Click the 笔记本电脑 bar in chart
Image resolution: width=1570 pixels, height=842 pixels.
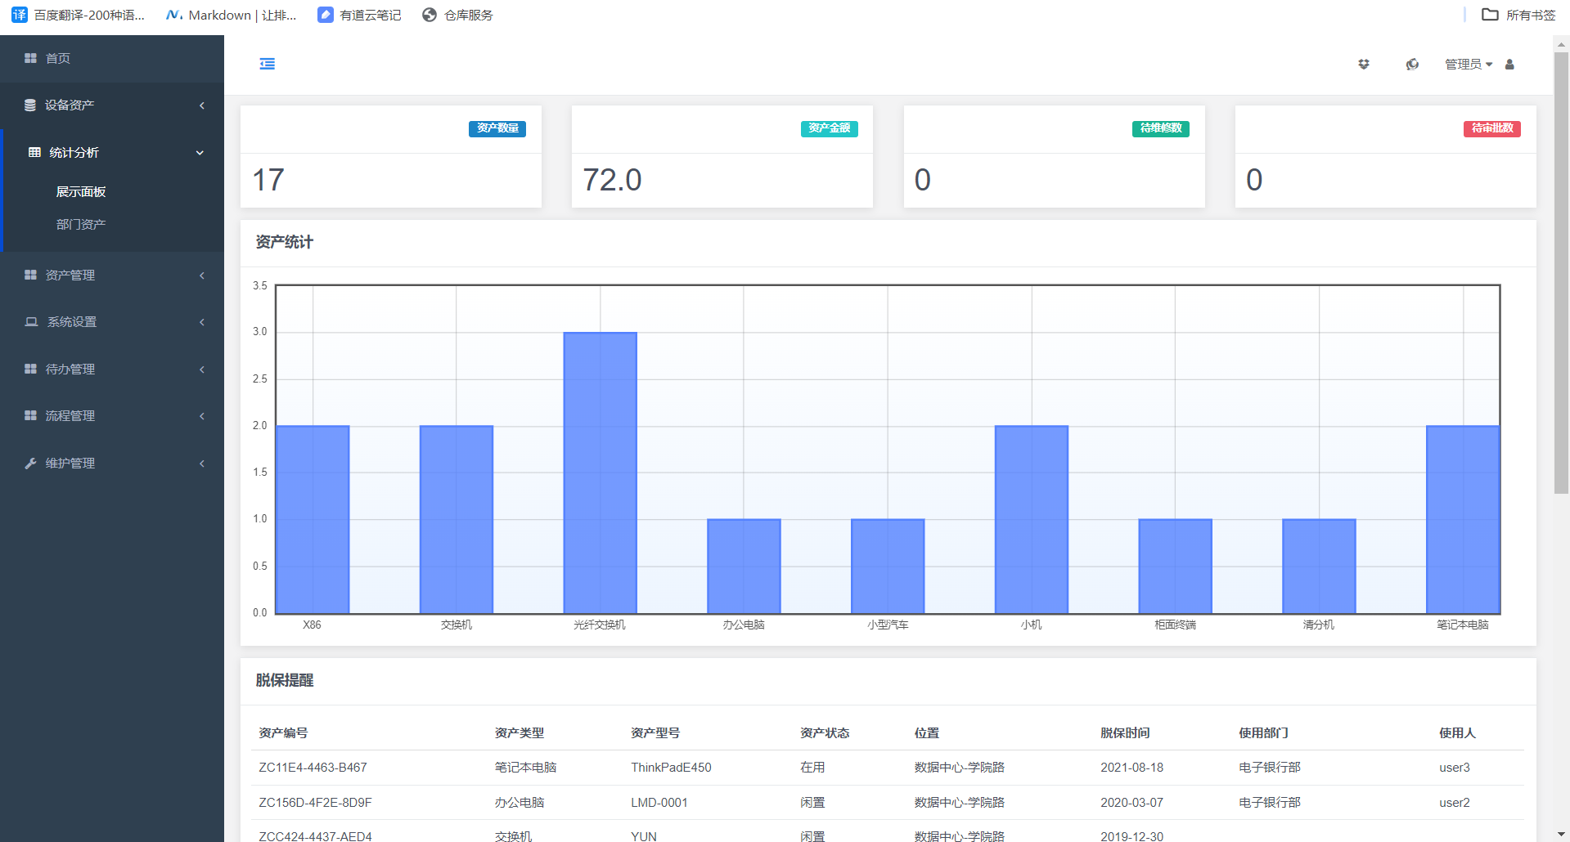(1463, 519)
